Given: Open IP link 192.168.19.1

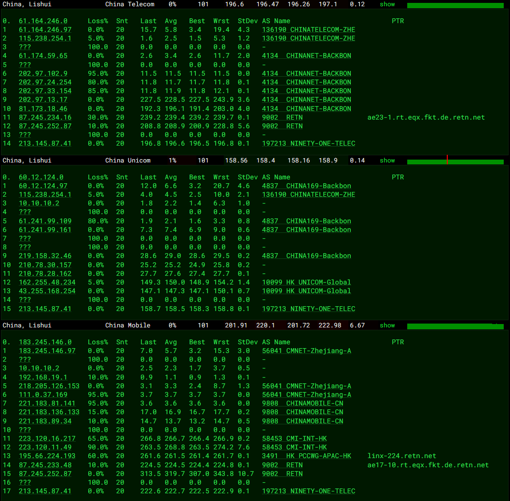Looking at the screenshot, I should pyautogui.click(x=43, y=377).
